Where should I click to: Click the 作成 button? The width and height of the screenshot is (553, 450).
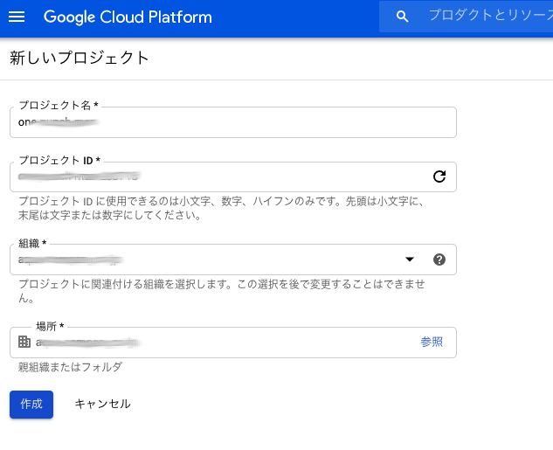31,405
